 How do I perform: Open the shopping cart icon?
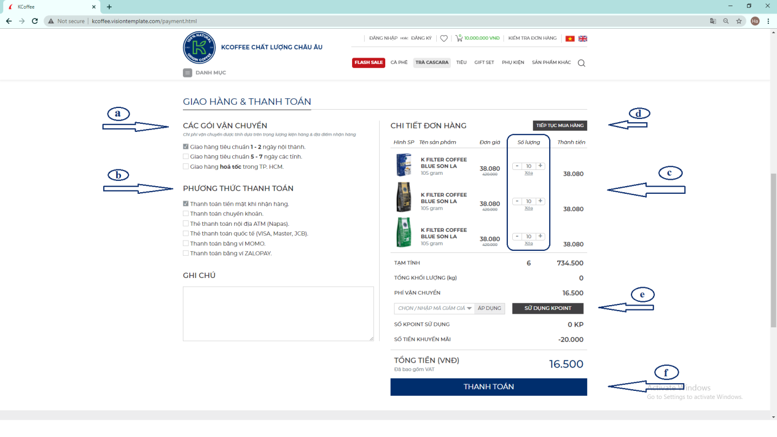click(459, 39)
